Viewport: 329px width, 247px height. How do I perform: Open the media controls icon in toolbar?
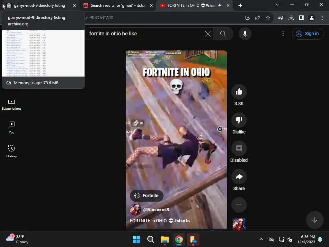(x=280, y=18)
